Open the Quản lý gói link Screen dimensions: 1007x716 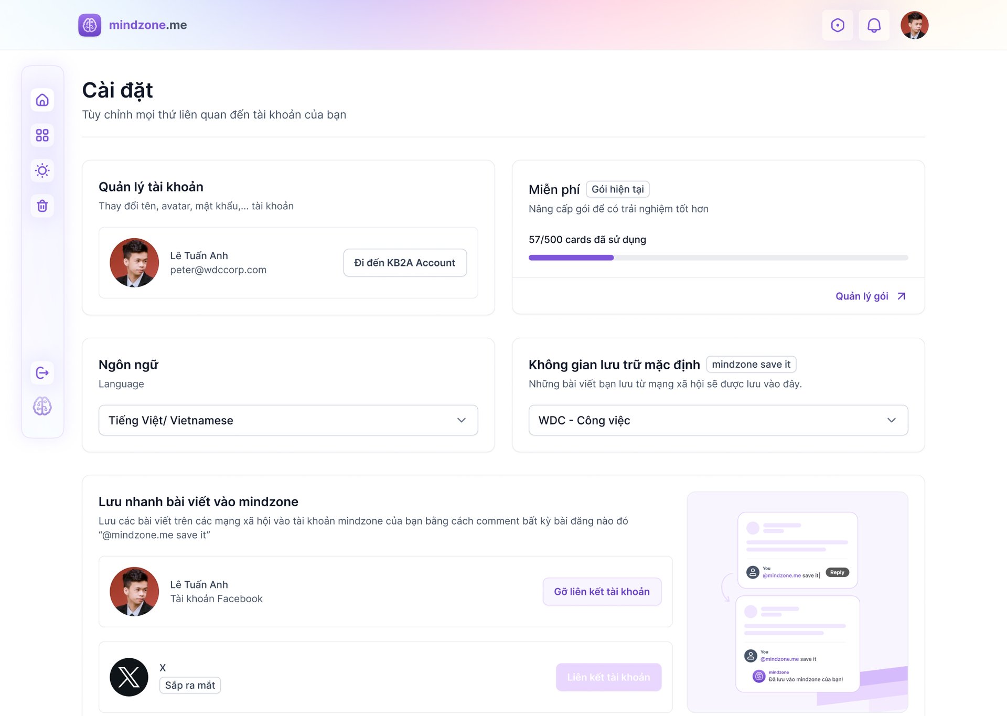coord(871,296)
